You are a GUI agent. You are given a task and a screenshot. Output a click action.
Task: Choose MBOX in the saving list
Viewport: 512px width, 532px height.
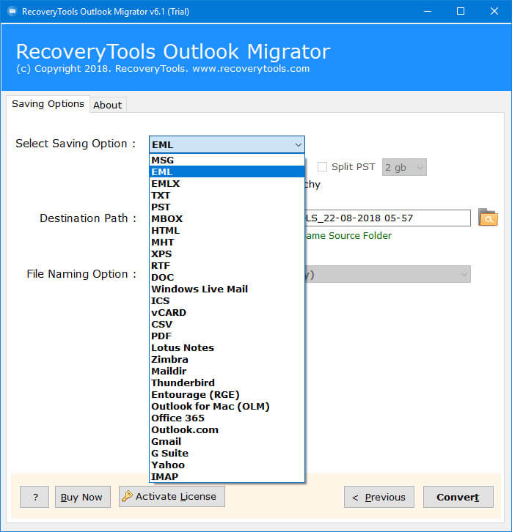tap(227, 219)
